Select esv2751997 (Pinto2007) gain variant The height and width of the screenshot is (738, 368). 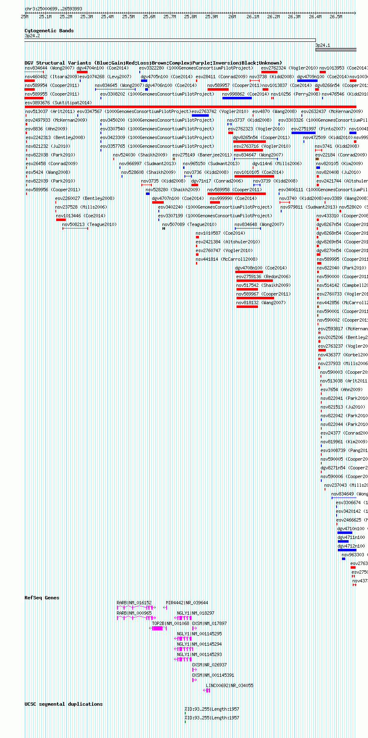tap(303, 133)
